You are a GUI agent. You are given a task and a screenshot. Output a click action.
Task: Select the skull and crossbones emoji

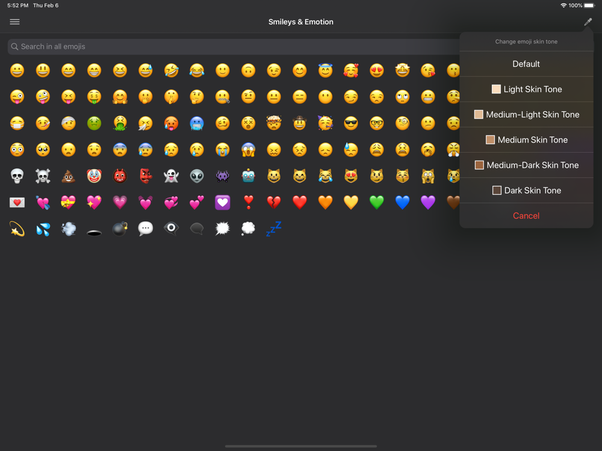pos(43,176)
